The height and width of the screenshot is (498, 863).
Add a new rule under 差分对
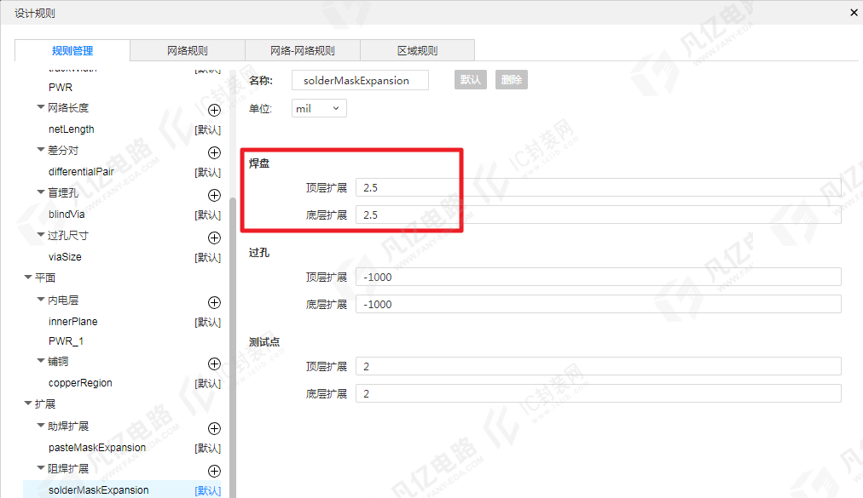214,152
